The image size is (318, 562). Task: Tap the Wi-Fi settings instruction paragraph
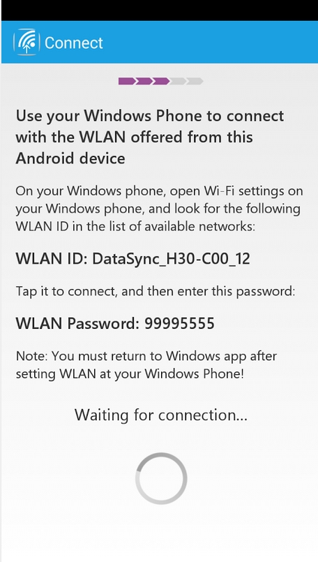[159, 209]
